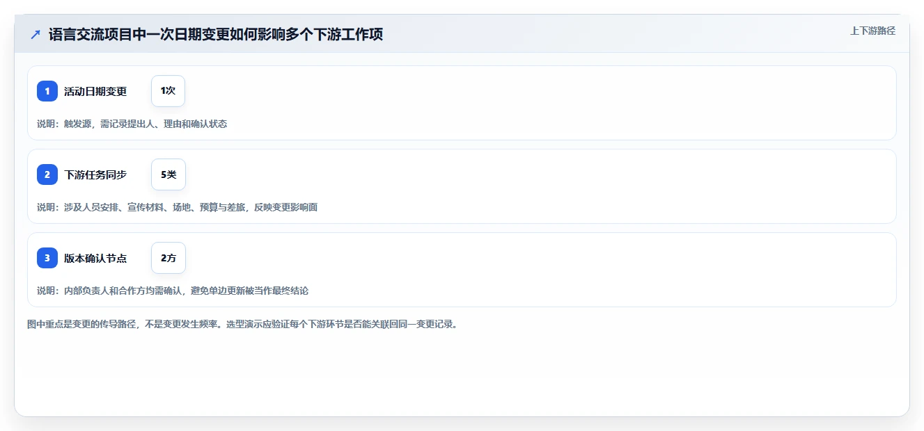Viewport: 924px width, 431px height.
Task: Click the blue step number 2 badge
Action: coord(47,174)
